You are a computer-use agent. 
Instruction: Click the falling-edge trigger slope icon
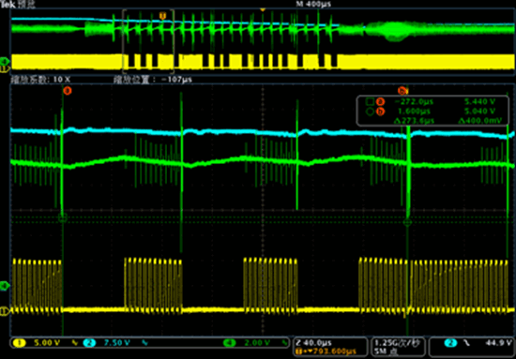click(x=466, y=343)
